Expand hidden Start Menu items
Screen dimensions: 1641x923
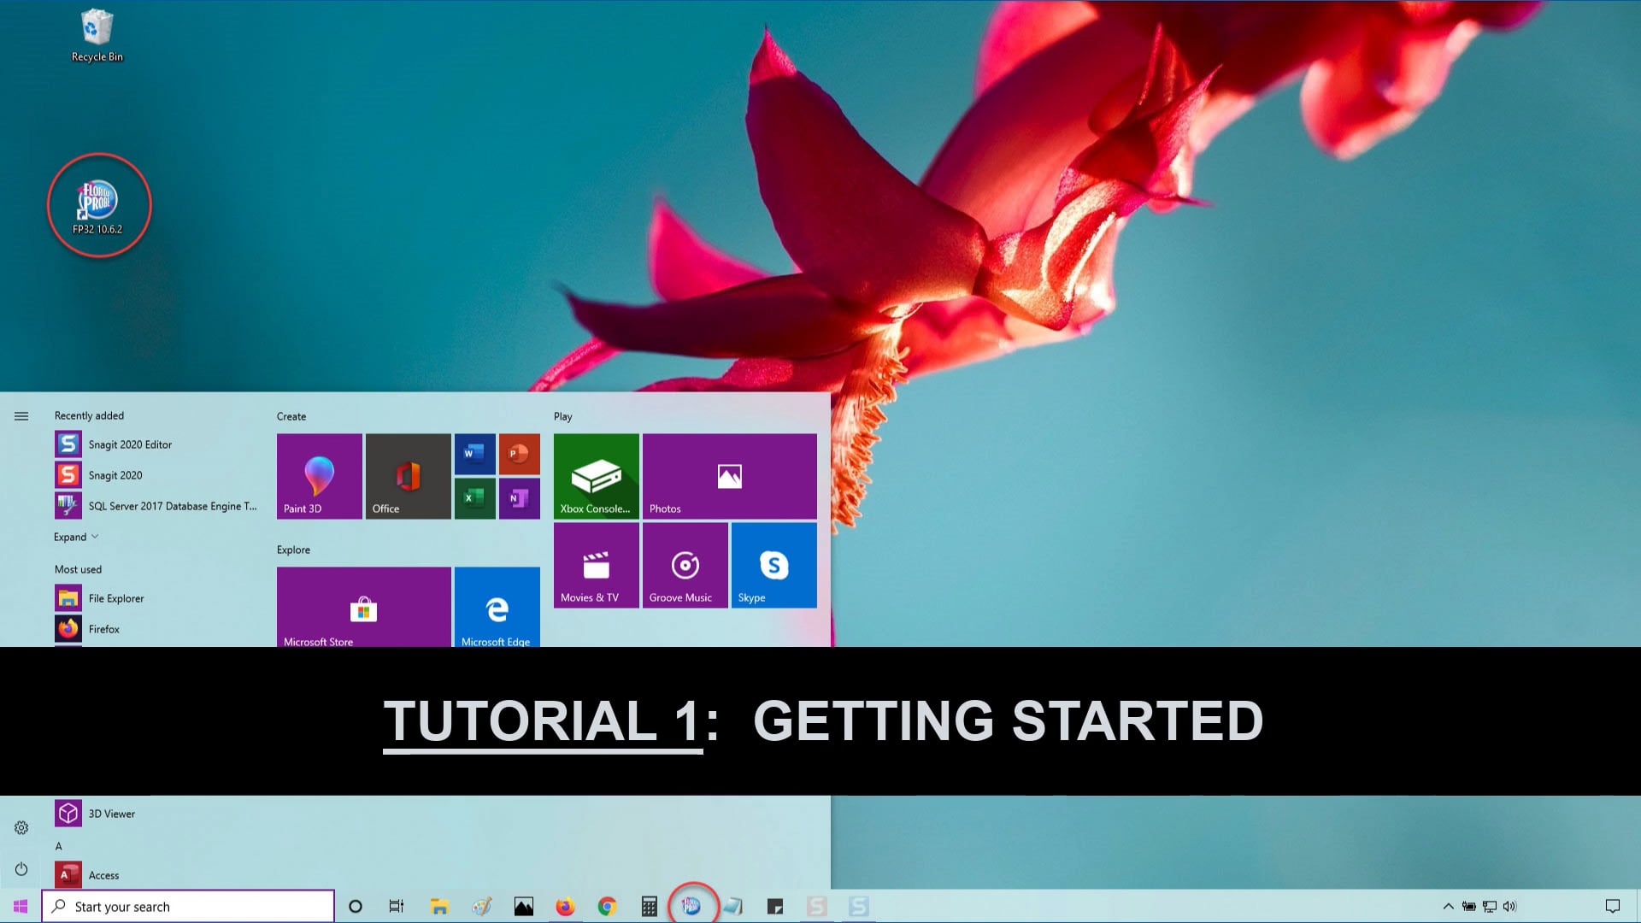77,535
